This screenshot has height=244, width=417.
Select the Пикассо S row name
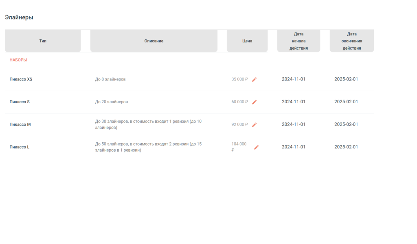(20, 102)
